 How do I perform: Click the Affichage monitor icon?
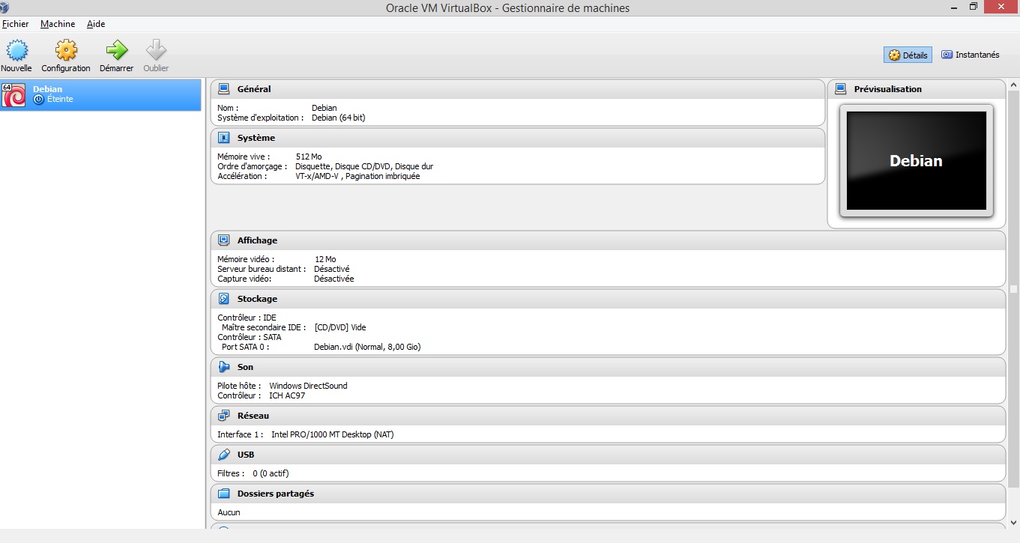pyautogui.click(x=223, y=240)
